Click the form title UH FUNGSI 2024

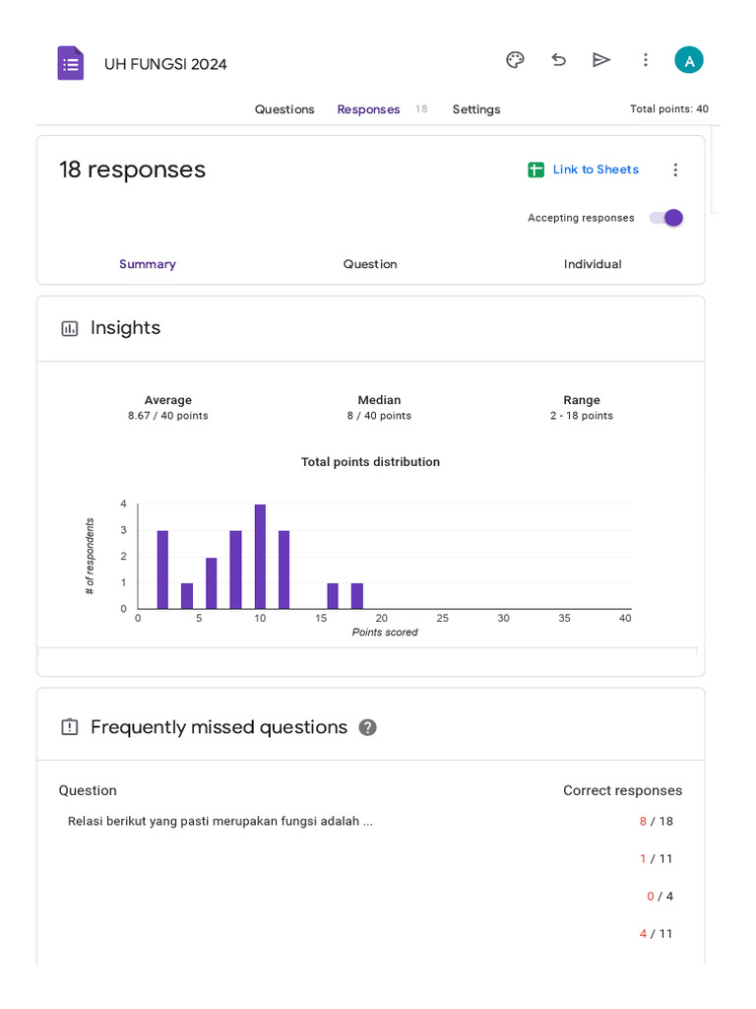point(165,64)
